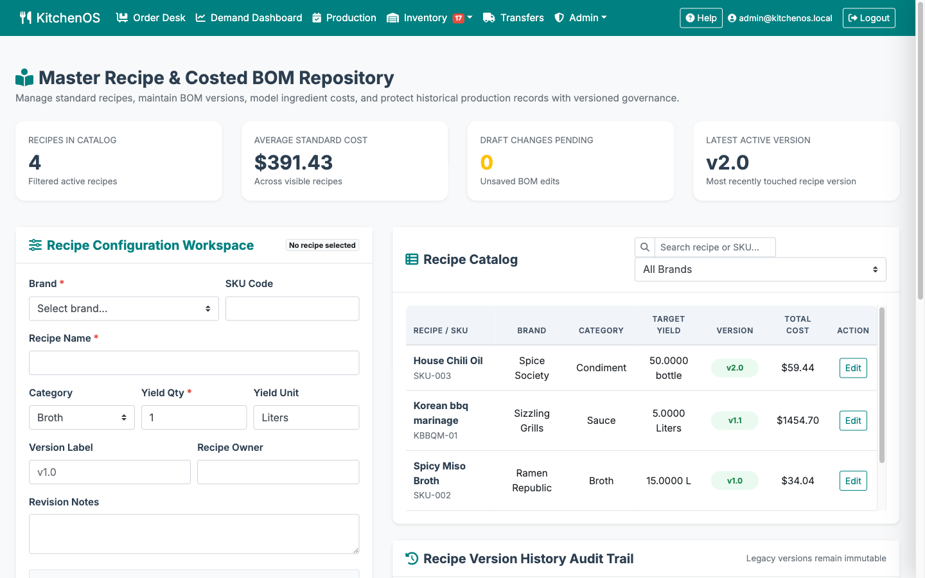Click the SKU Code input field
The image size is (925, 578).
(x=292, y=308)
